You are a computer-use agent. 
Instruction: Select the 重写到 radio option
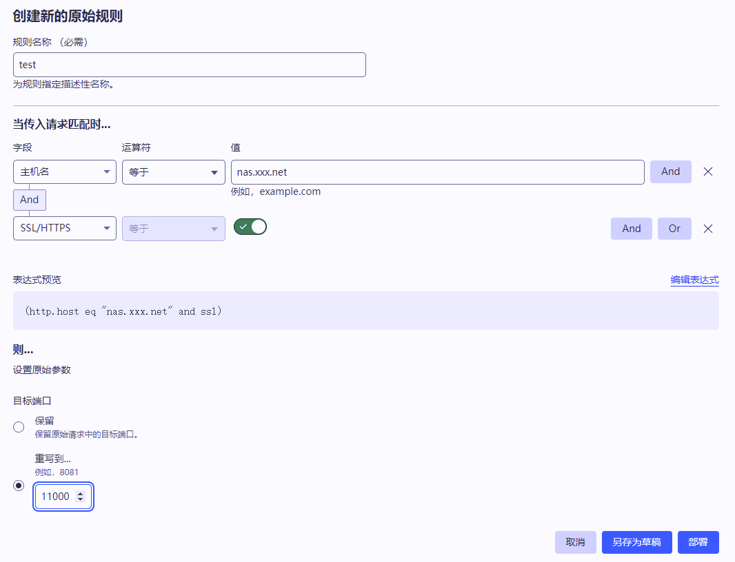pyautogui.click(x=19, y=485)
